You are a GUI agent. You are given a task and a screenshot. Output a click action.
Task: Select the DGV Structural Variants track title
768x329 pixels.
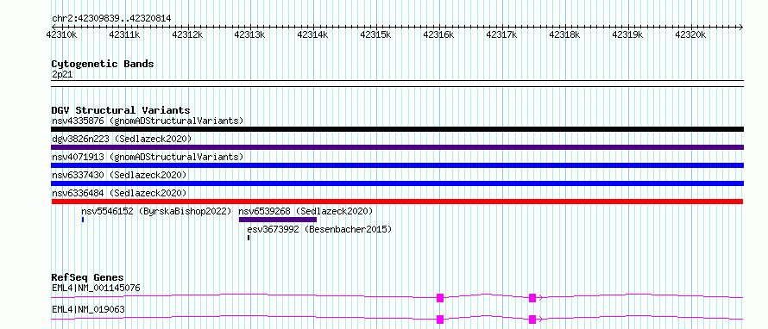click(121, 110)
